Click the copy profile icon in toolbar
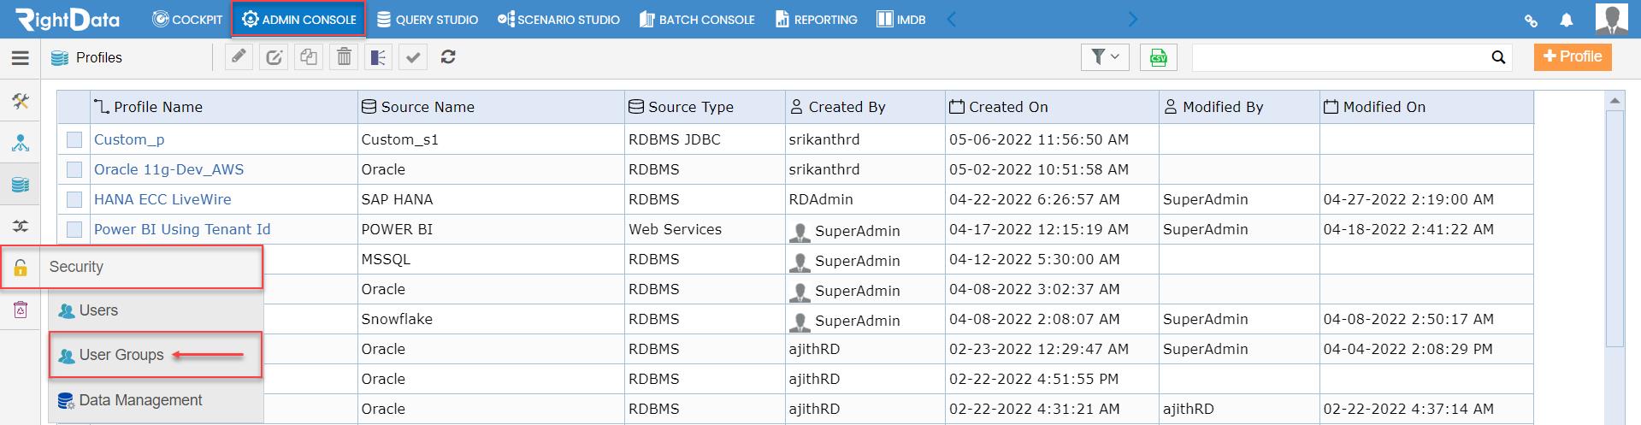 [x=309, y=57]
